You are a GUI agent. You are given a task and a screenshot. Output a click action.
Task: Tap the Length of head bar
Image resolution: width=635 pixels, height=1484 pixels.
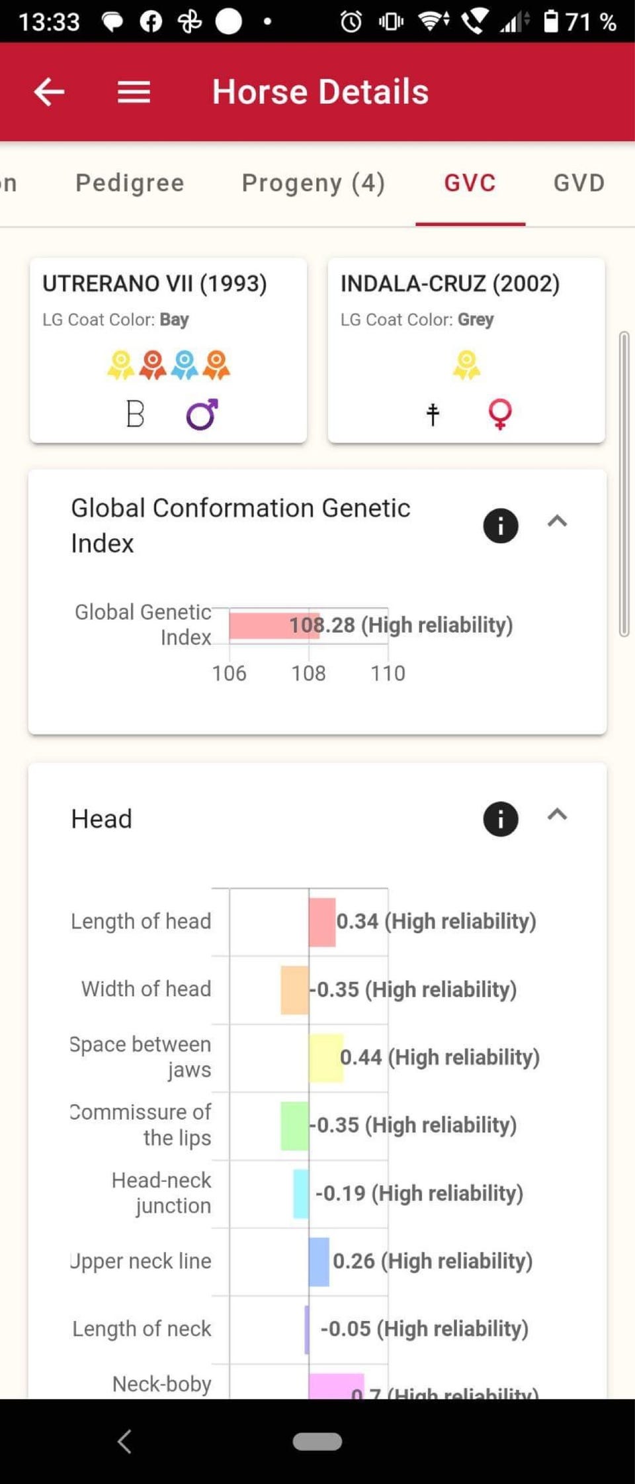[322, 922]
